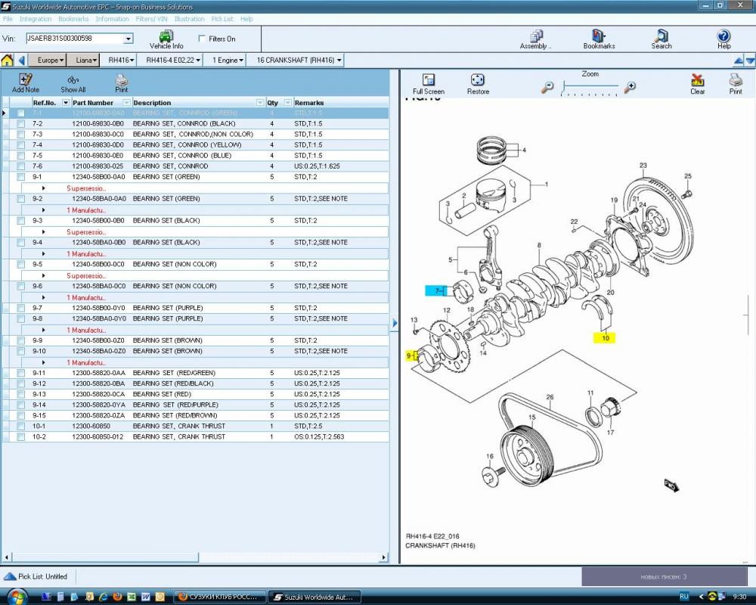The image size is (756, 605).
Task: Open the Filters/VIN menu
Action: click(x=151, y=19)
